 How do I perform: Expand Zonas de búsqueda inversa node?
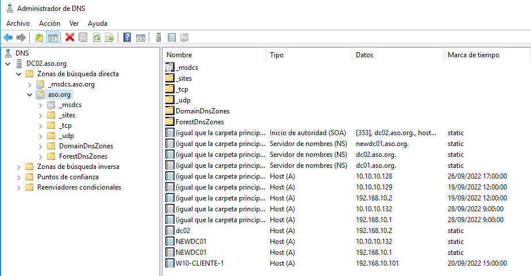(x=19, y=167)
